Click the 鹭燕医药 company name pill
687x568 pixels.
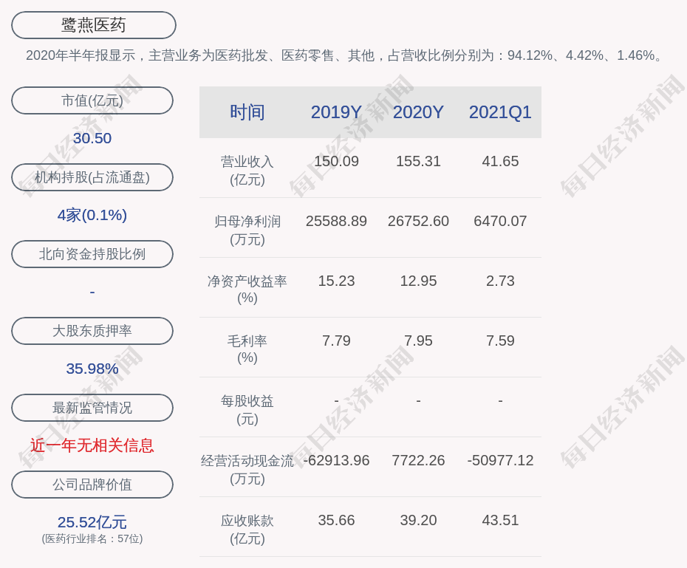coord(94,25)
